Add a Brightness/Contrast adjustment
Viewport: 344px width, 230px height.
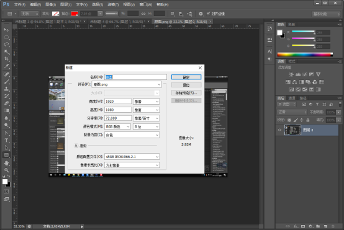click(291, 74)
